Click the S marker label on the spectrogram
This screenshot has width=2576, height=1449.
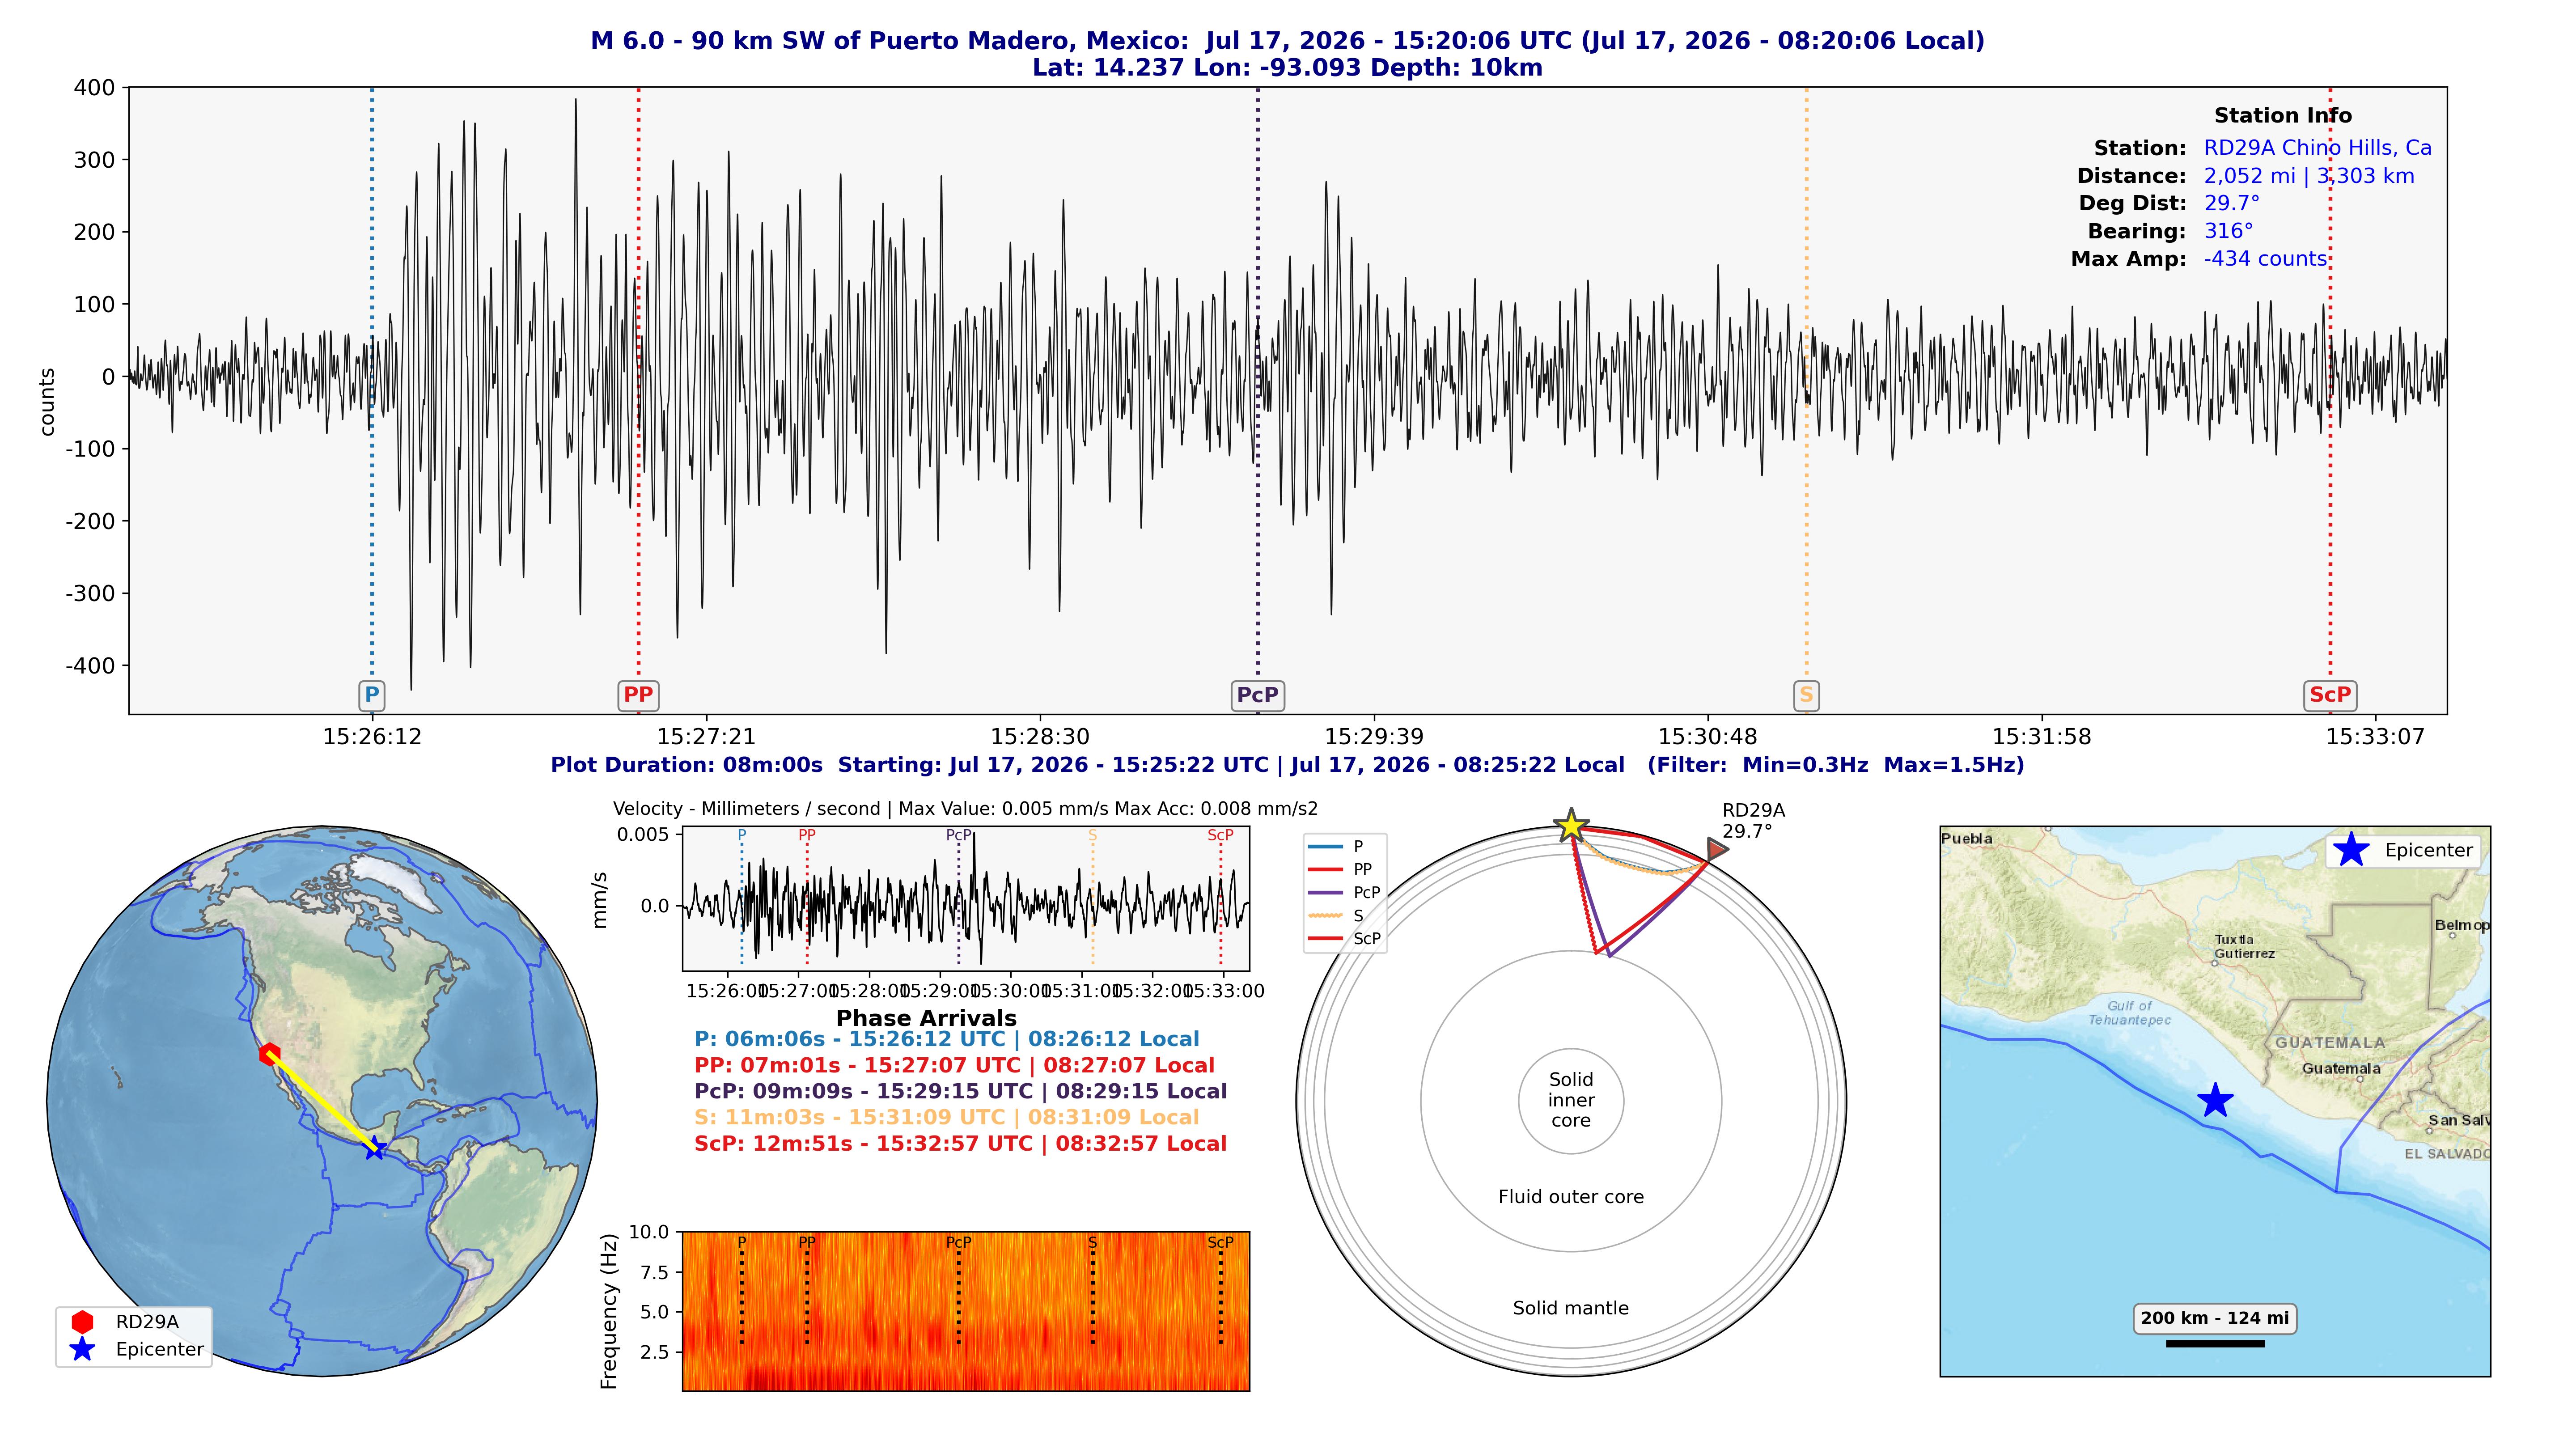pos(1092,1242)
